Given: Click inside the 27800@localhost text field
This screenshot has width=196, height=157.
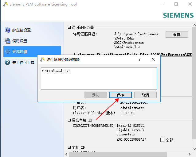Looking at the screenshot, I should (99, 78).
